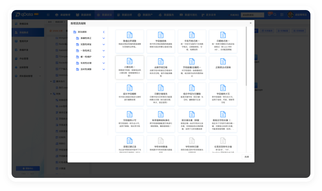Toggle the sidebar collapse hamburger icon
Screen dimensions: 322x191
tap(48, 15)
